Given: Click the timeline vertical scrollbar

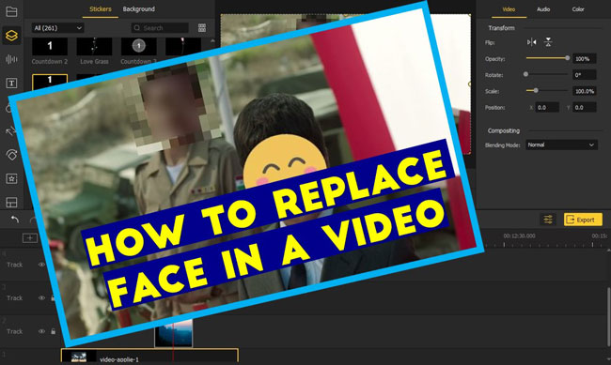Looking at the screenshot, I should 608,316.
